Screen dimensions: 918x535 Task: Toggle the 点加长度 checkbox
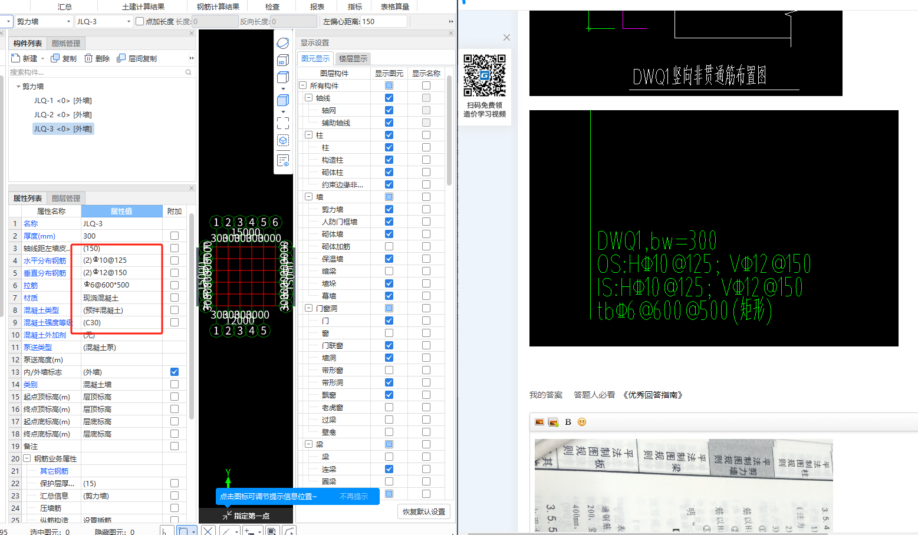click(140, 21)
